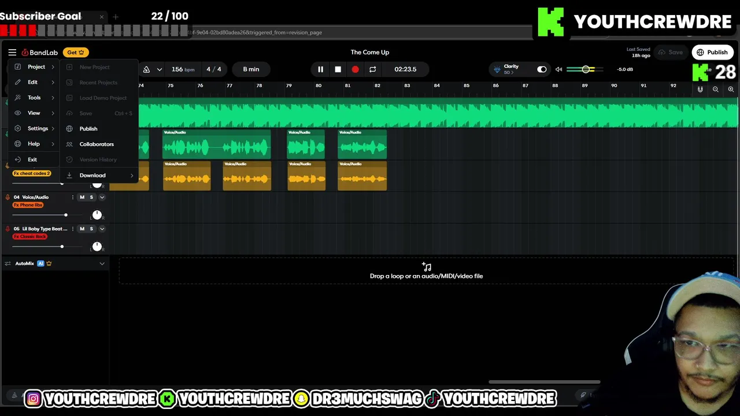Click bar 80 on the timeline ruler
Screen dimensions: 740x416
318,86
